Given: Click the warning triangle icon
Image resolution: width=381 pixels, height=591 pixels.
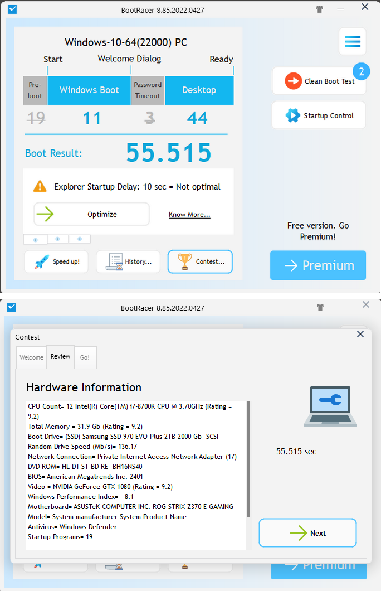Looking at the screenshot, I should point(40,187).
